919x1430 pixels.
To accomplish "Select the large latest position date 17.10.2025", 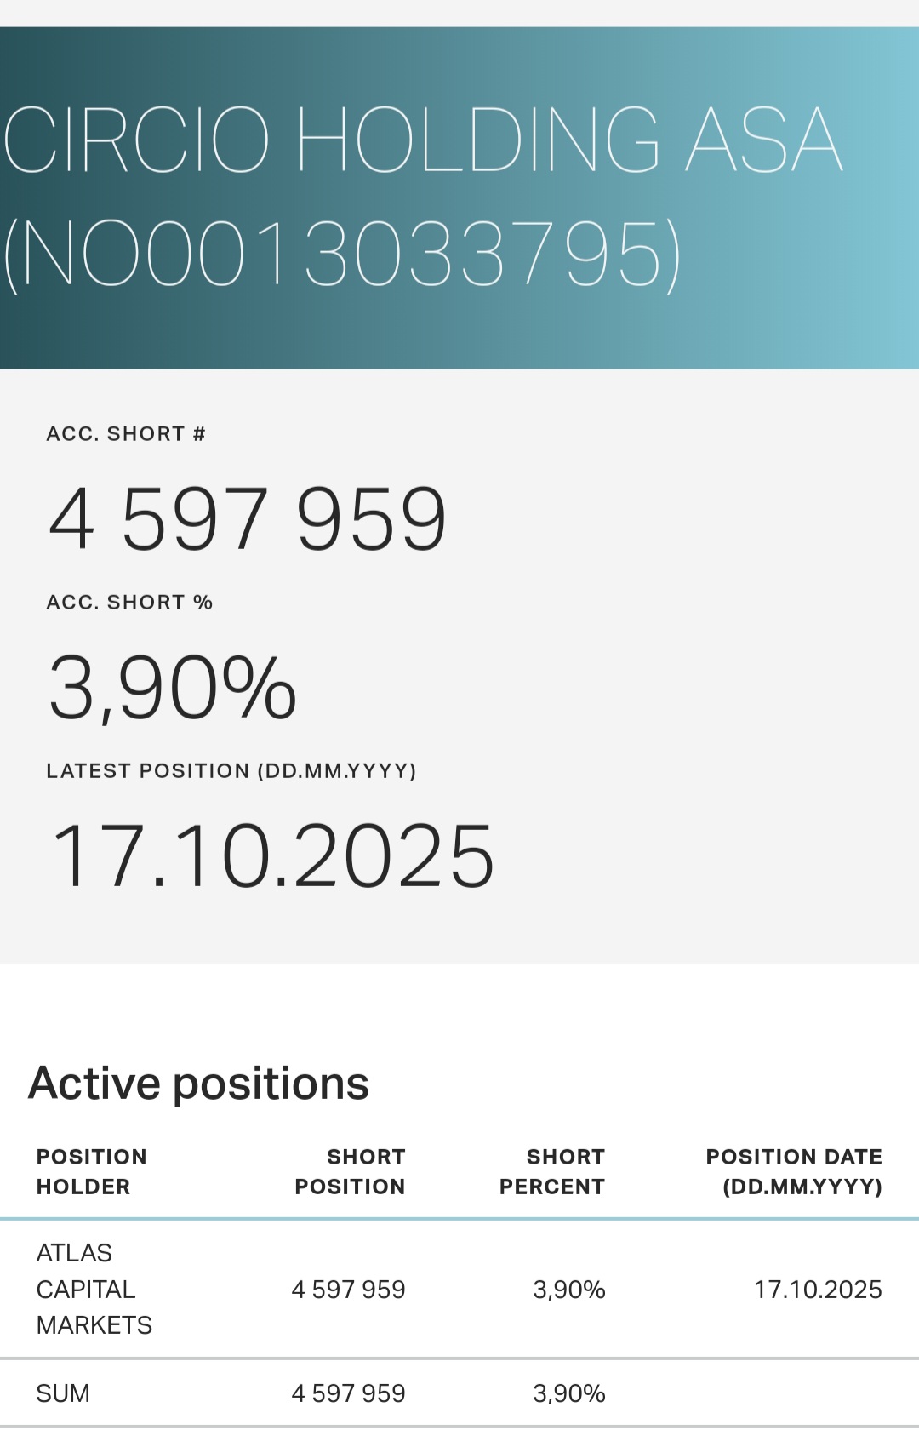I will pyautogui.click(x=272, y=856).
